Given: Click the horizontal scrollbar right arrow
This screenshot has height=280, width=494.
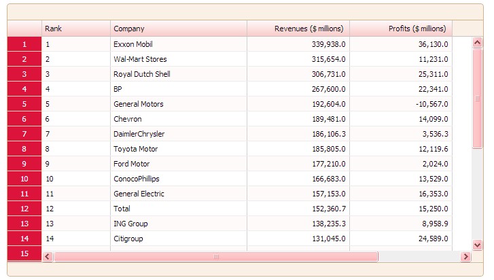Looking at the screenshot, I should (x=465, y=256).
